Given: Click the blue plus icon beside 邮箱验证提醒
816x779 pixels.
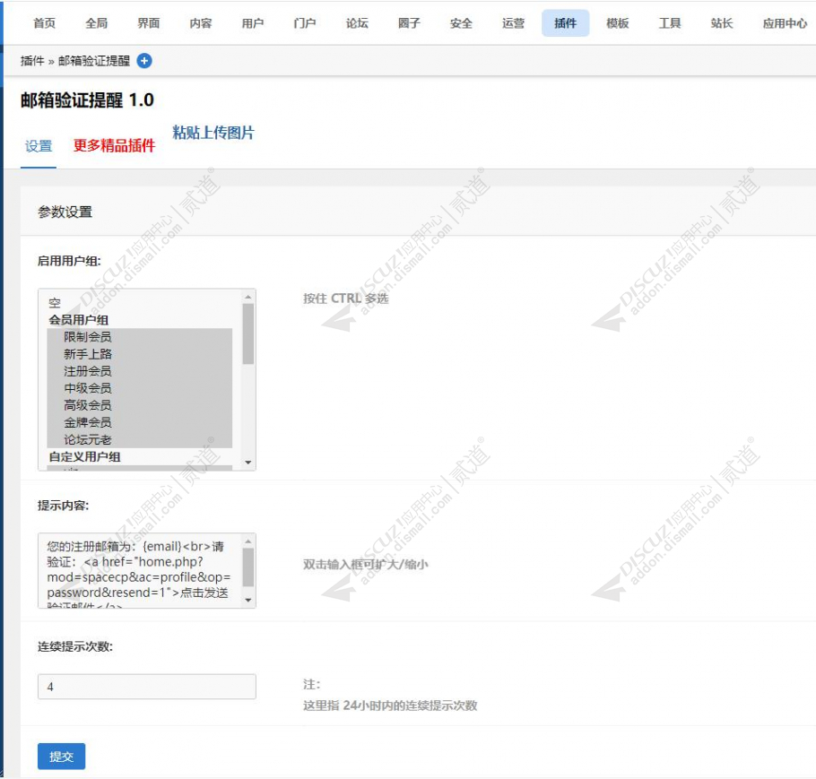Looking at the screenshot, I should point(144,61).
